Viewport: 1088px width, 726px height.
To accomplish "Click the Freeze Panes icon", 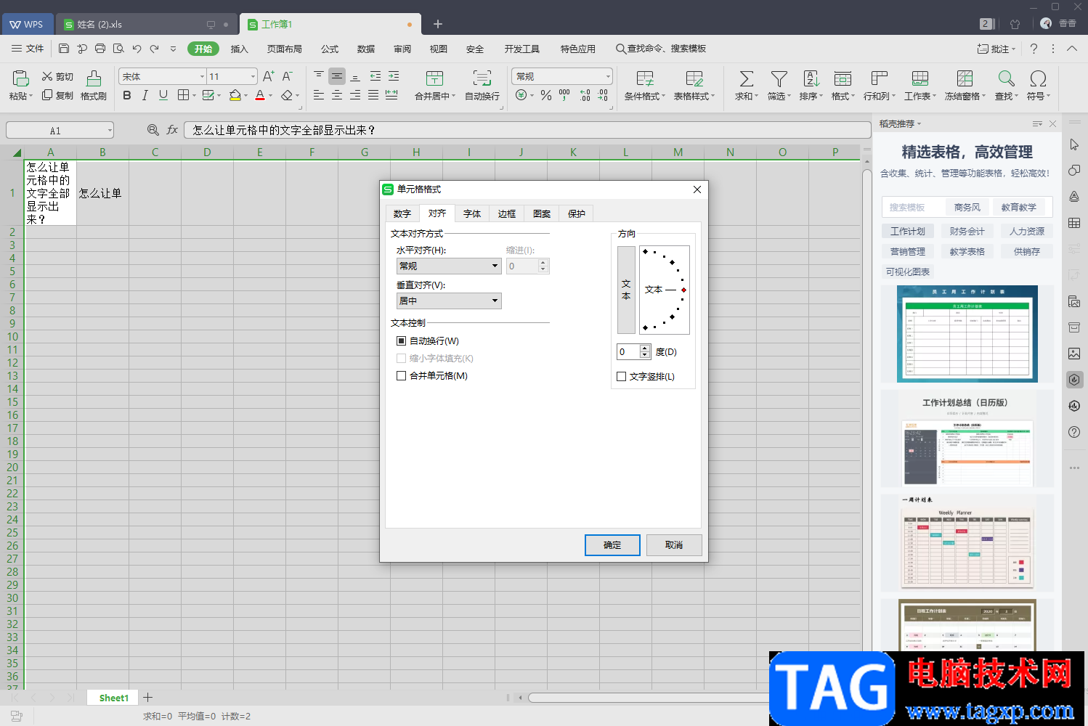I will pyautogui.click(x=965, y=78).
